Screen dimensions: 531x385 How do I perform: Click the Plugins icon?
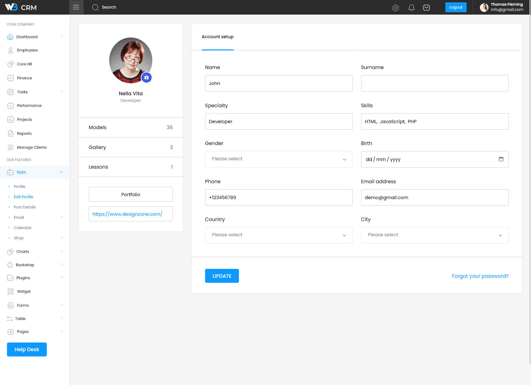10,278
